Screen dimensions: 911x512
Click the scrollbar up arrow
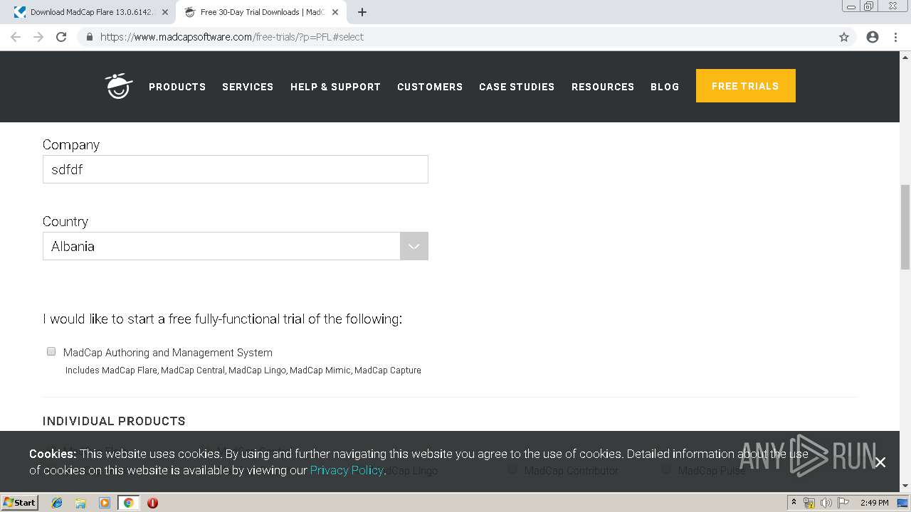[905, 57]
